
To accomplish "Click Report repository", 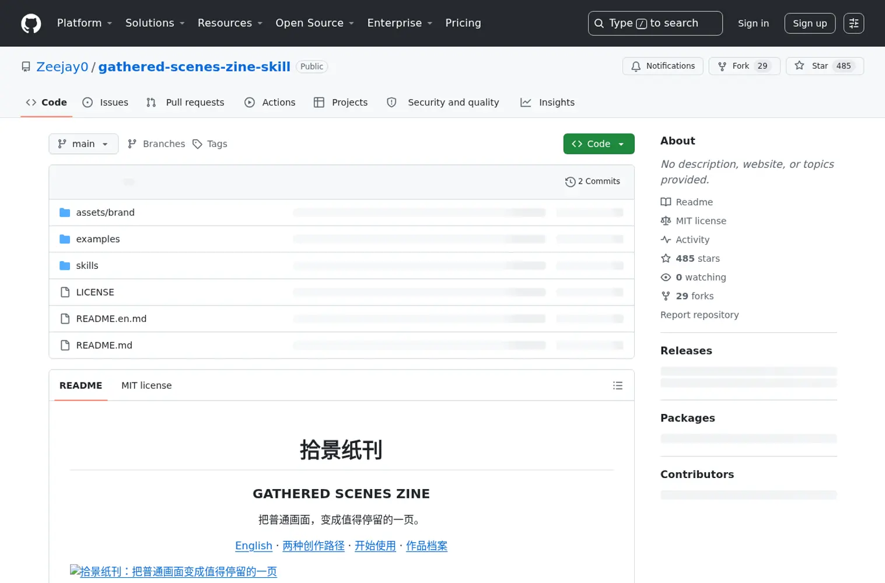I will click(x=699, y=315).
